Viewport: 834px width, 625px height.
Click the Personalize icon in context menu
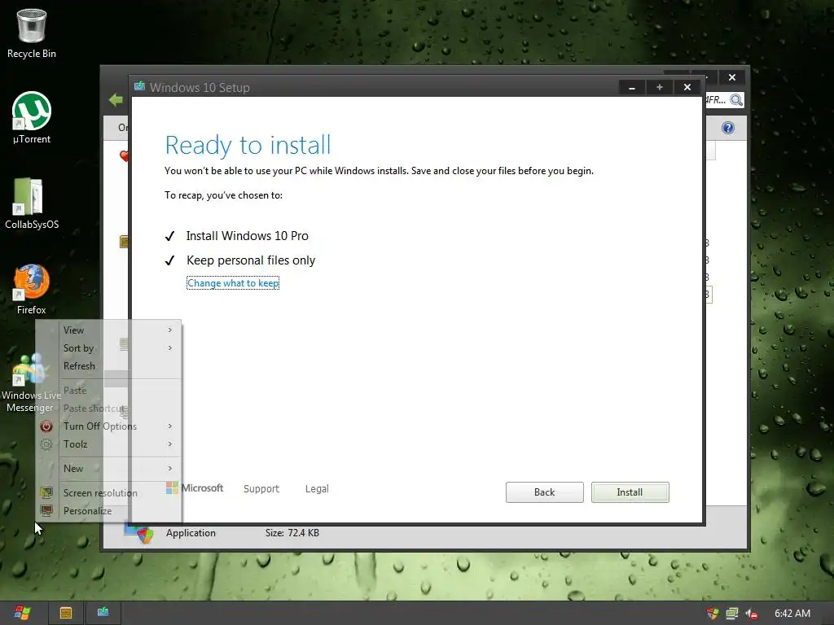pos(46,511)
